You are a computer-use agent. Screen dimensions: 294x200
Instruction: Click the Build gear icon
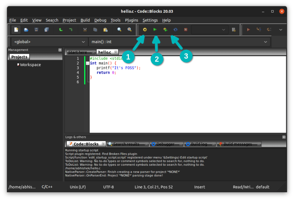[x=145, y=29]
